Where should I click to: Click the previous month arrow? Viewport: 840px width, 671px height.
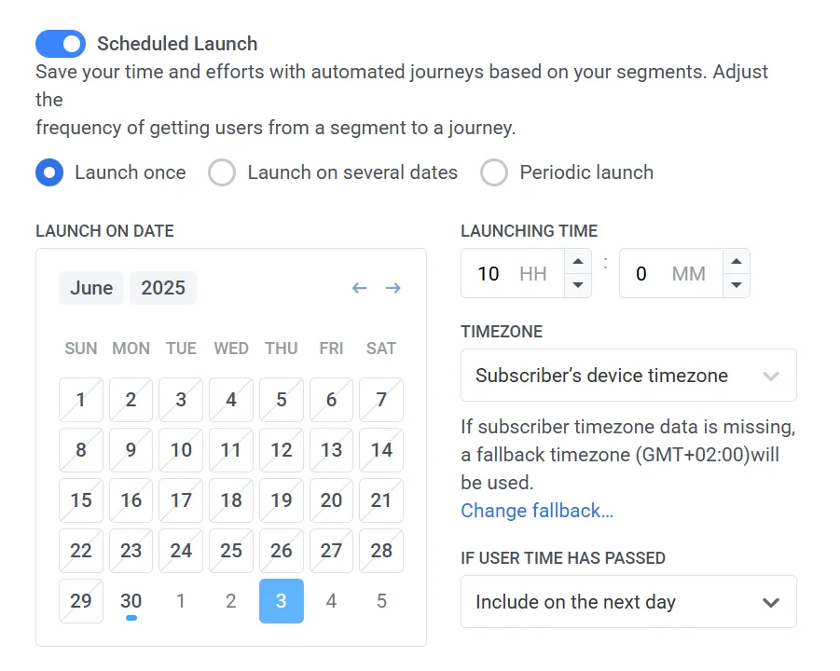pos(360,288)
